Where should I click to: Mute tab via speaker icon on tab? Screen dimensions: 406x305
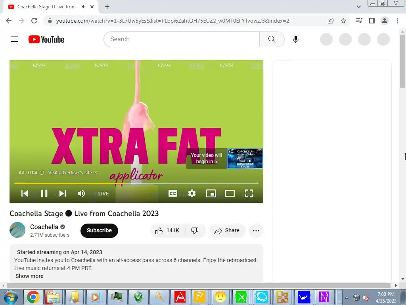(83, 7)
